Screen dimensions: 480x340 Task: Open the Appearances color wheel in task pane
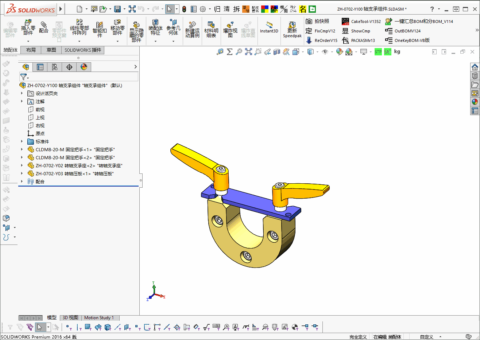click(x=475, y=102)
